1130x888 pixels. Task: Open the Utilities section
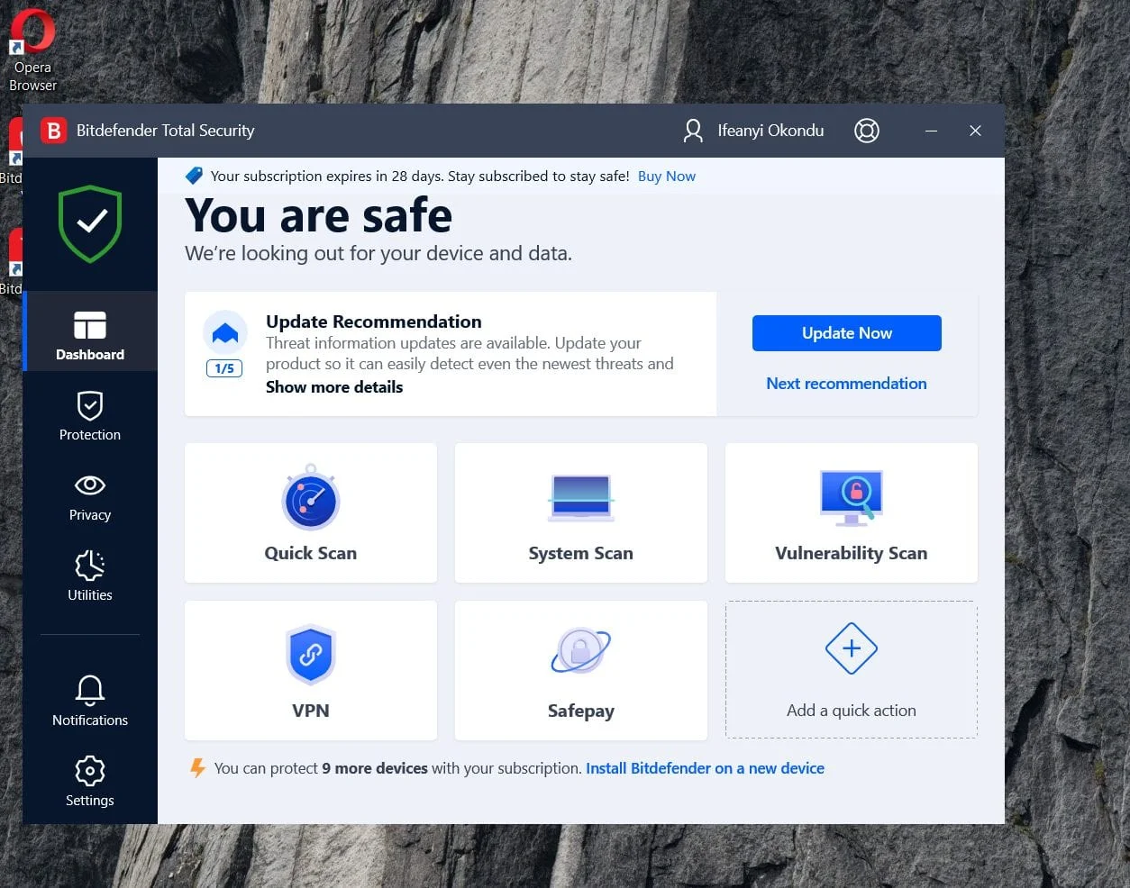pyautogui.click(x=90, y=575)
